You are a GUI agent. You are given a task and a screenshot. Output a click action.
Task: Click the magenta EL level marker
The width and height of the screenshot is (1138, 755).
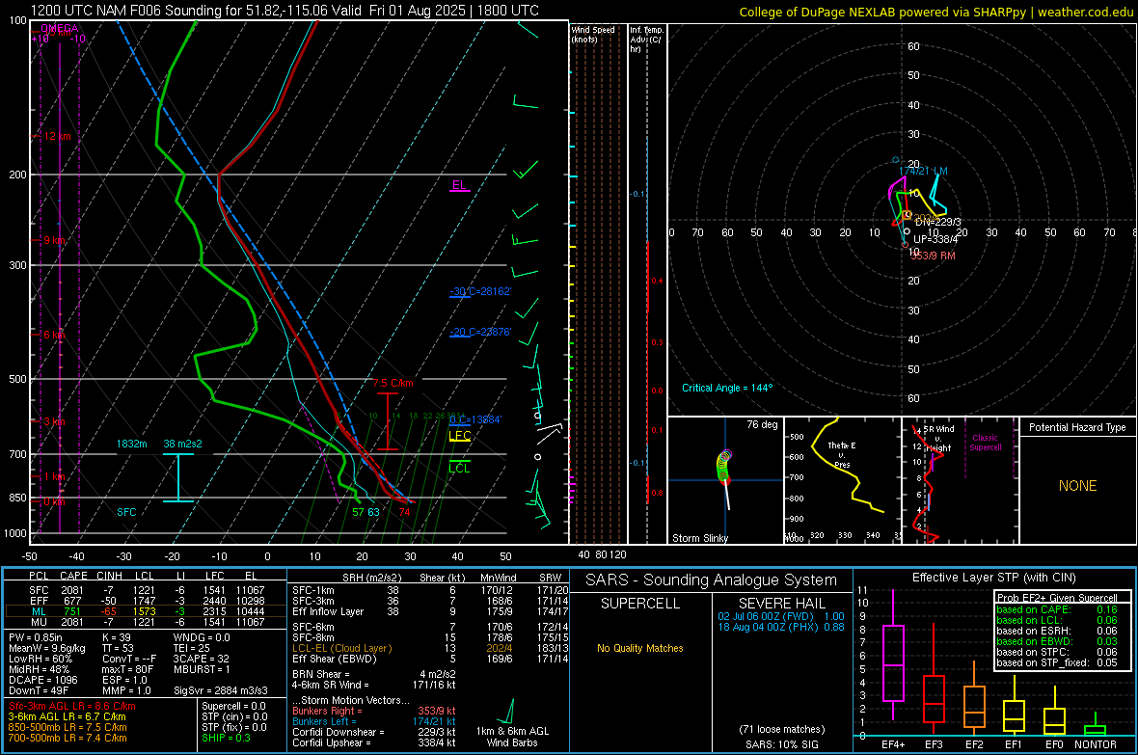(459, 185)
